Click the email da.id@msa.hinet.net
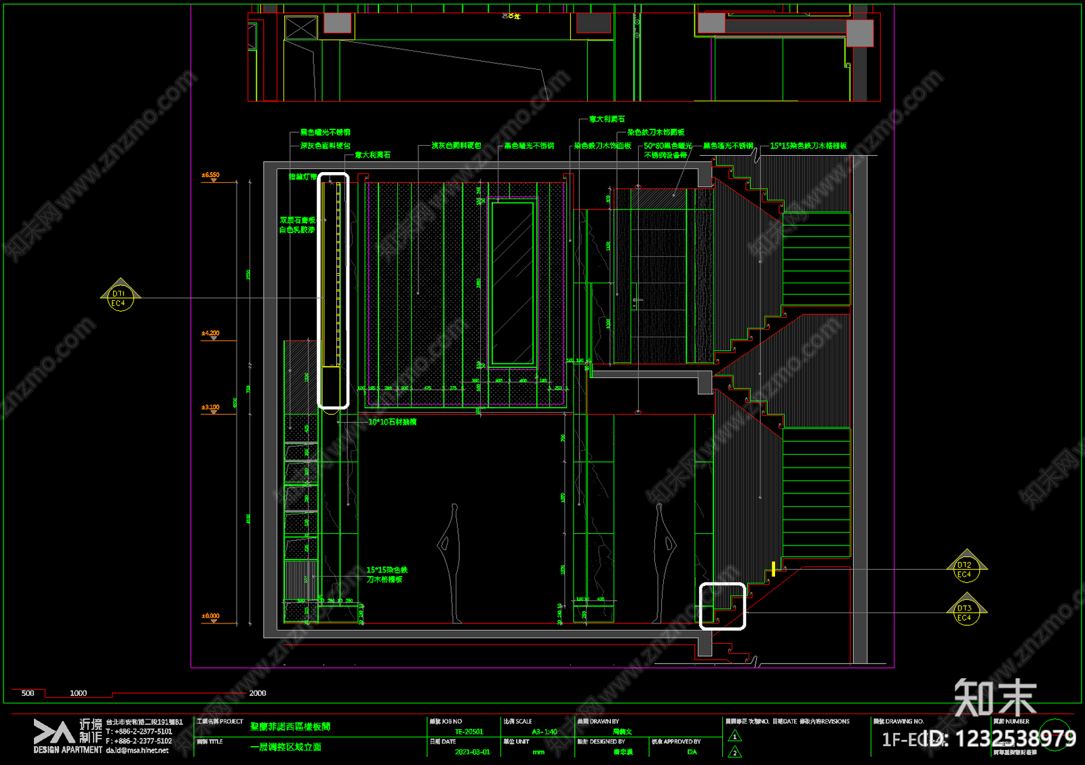 pos(137,750)
